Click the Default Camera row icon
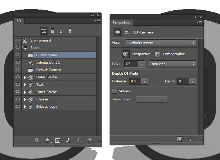This screenshot has height=160, width=220. coord(30,70)
